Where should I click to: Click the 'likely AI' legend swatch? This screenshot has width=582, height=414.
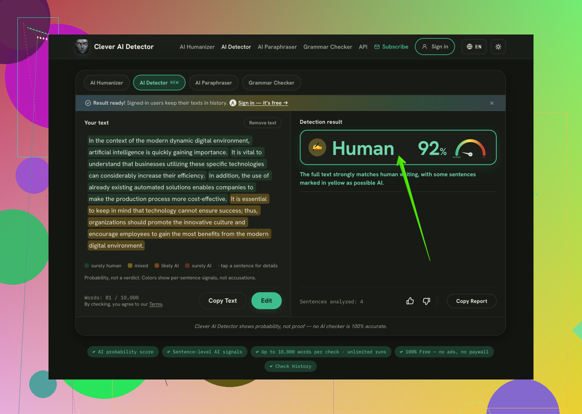pos(157,265)
